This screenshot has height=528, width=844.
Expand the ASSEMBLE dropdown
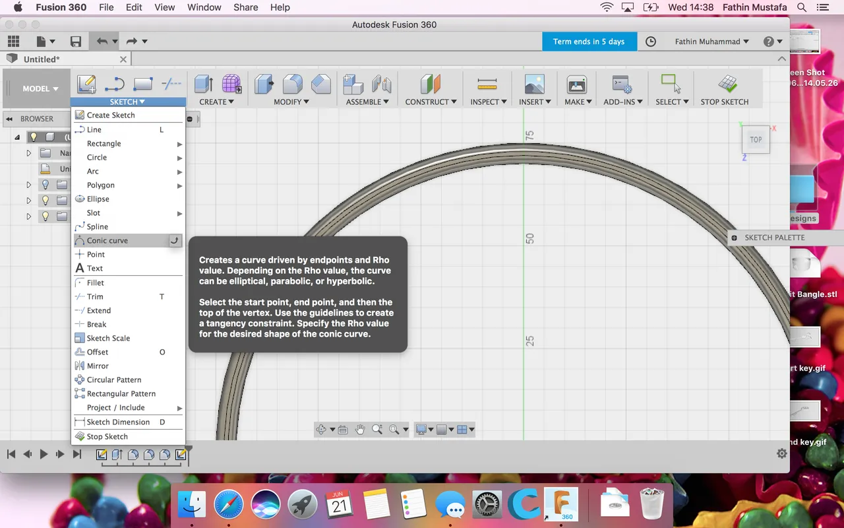click(367, 102)
